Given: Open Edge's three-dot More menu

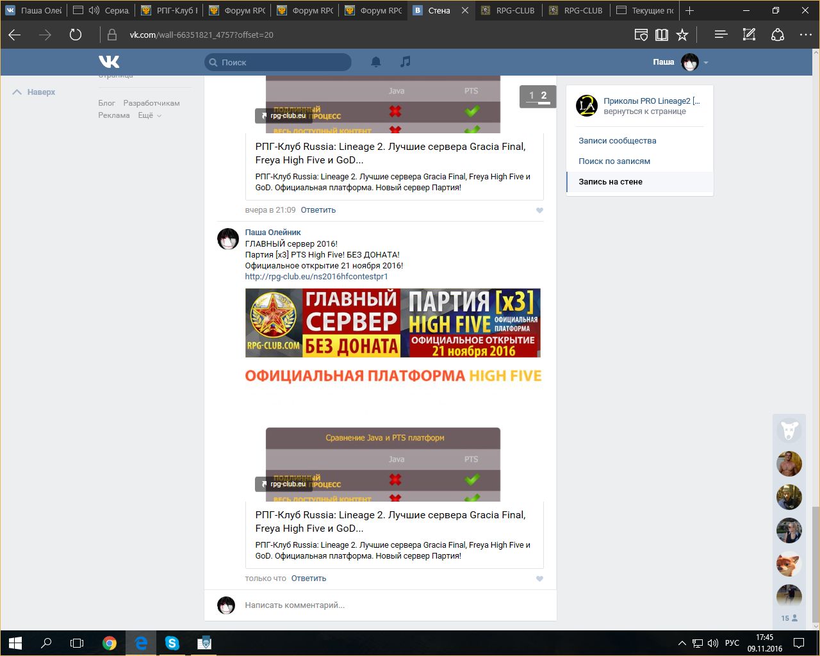Looking at the screenshot, I should click(x=806, y=35).
